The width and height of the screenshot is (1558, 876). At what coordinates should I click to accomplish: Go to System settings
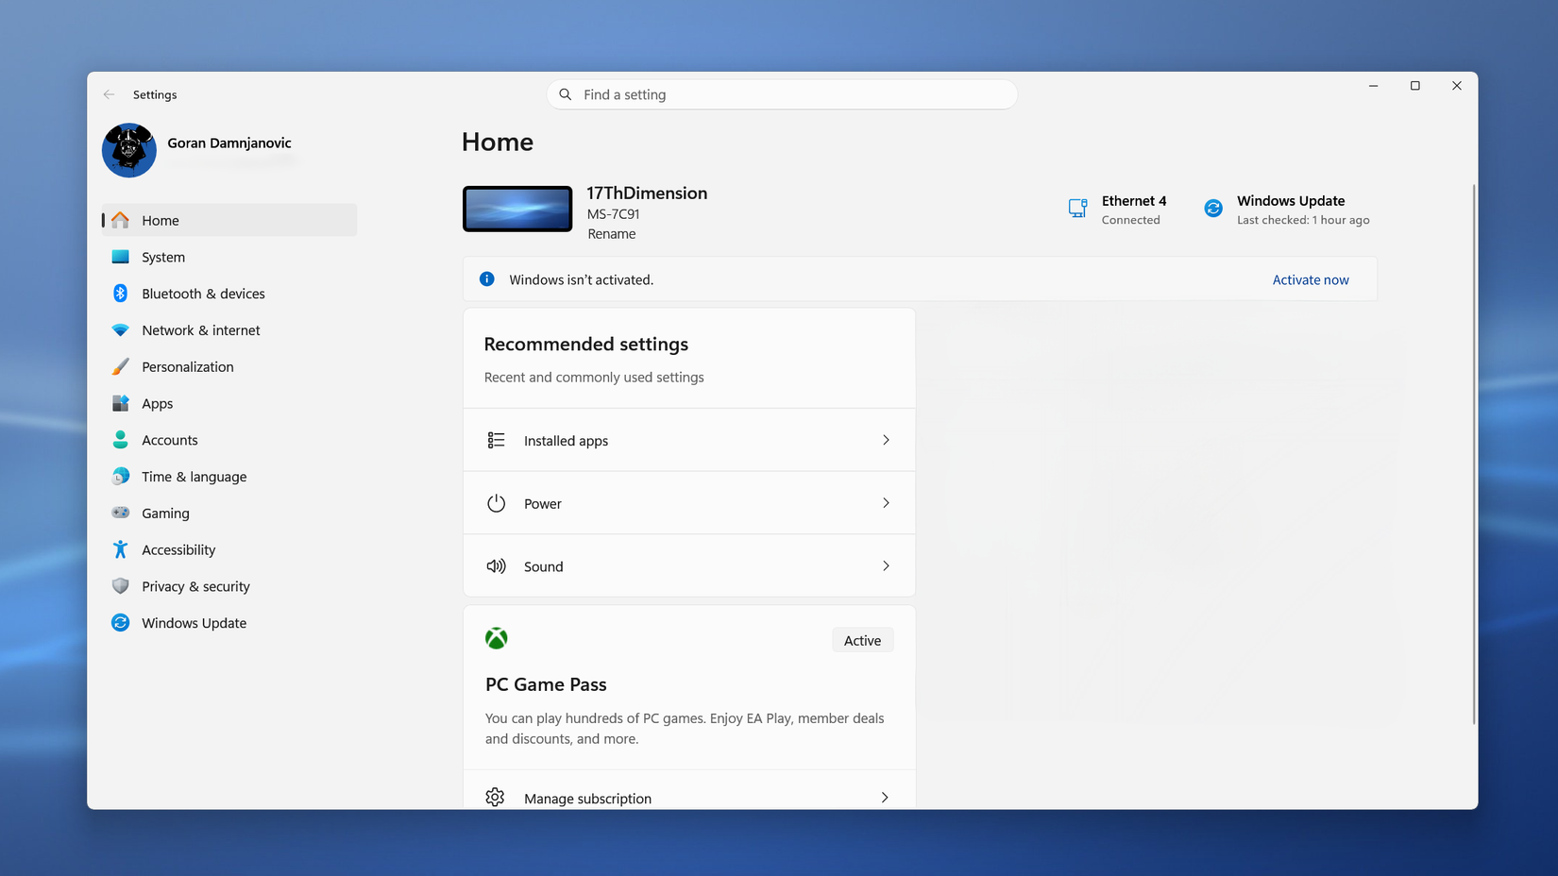click(229, 257)
